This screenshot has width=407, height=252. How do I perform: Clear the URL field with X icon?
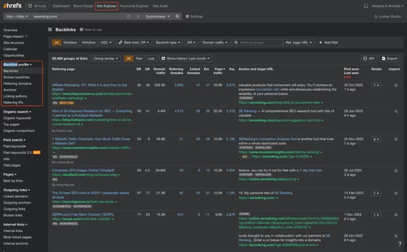coord(138,16)
